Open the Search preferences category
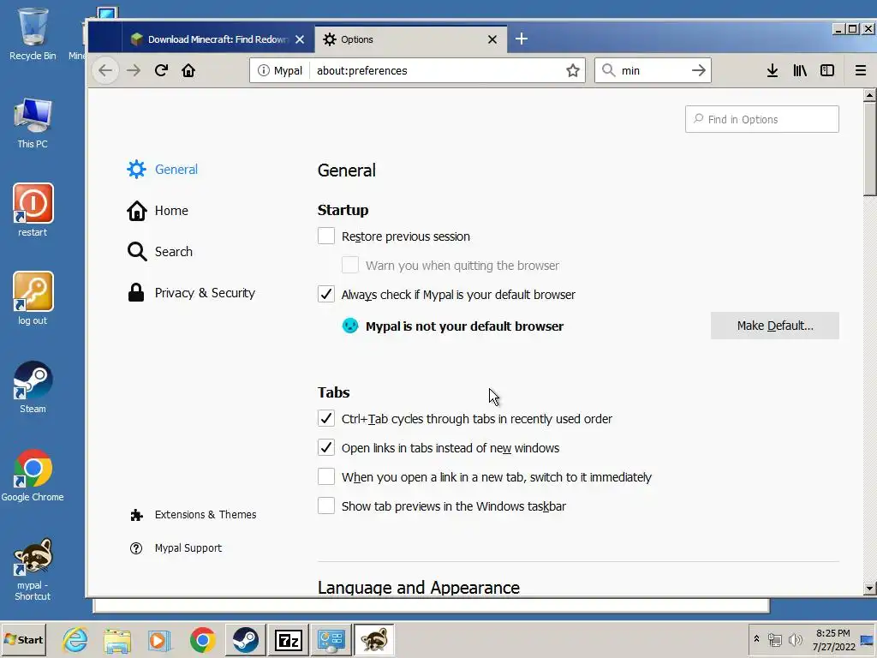The width and height of the screenshot is (877, 658). pyautogui.click(x=160, y=252)
